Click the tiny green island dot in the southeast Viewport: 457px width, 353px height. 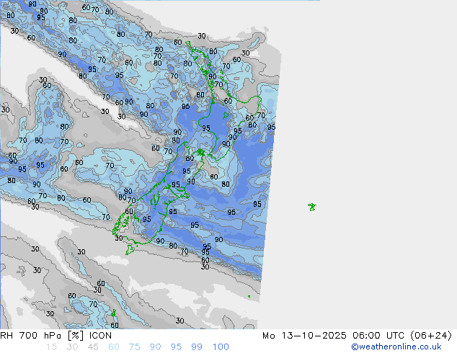[249, 296]
